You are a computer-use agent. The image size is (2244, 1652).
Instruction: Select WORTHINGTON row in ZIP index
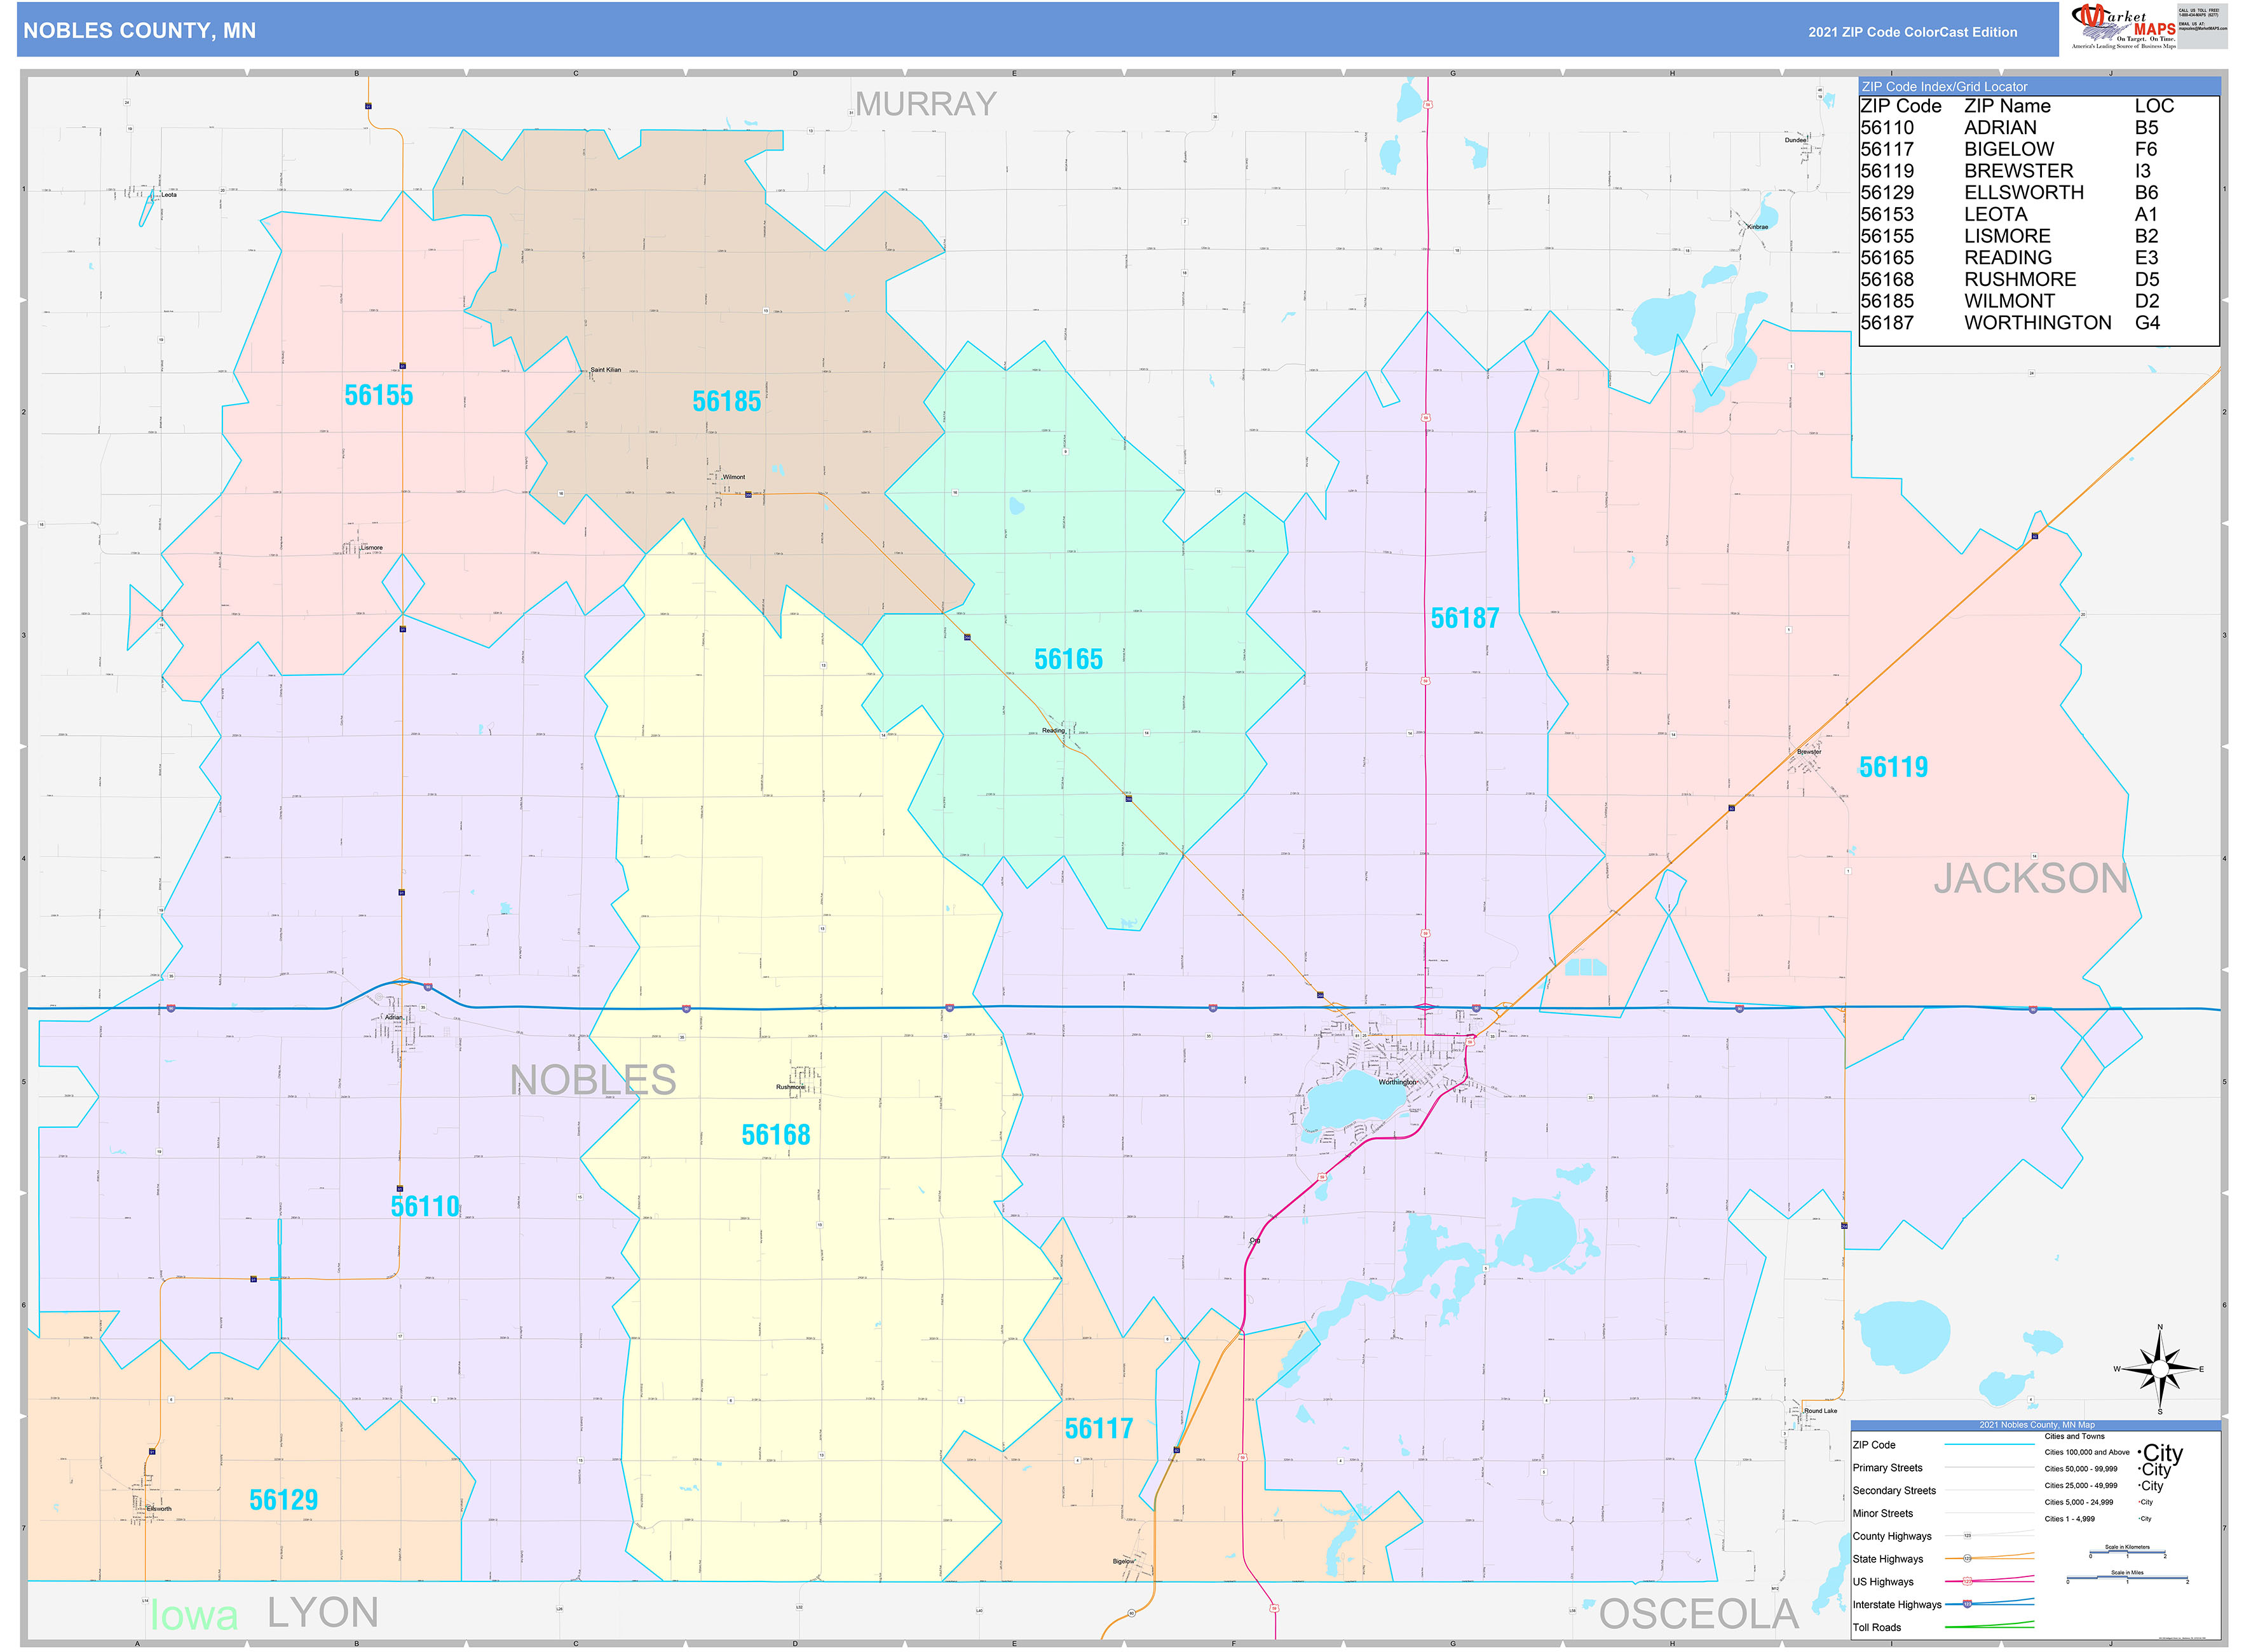[x=2009, y=323]
